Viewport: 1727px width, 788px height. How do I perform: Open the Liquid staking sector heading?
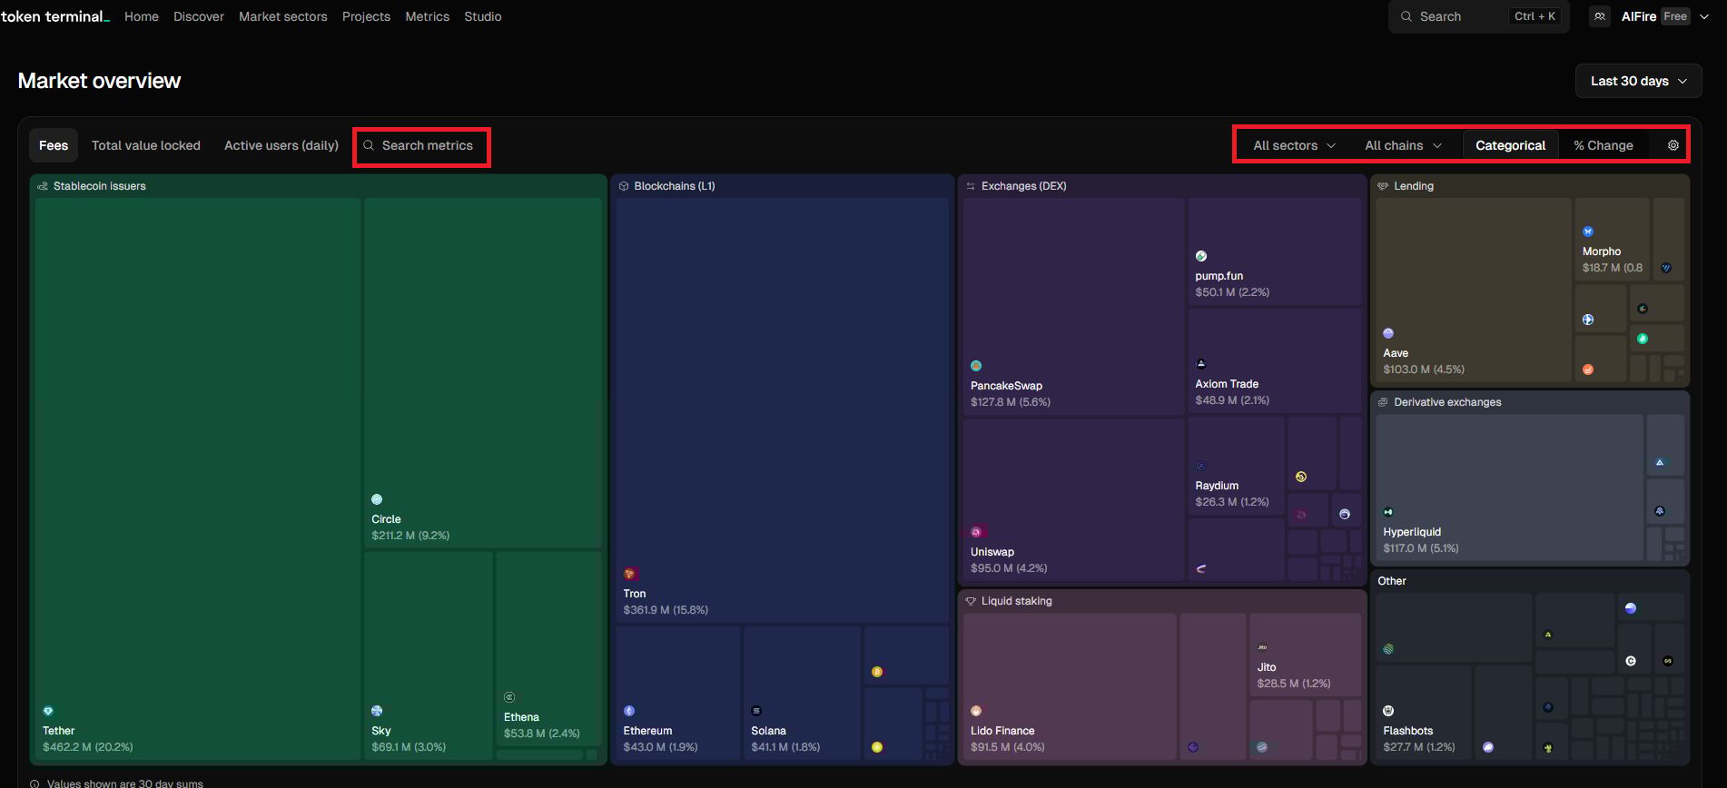point(1017,601)
